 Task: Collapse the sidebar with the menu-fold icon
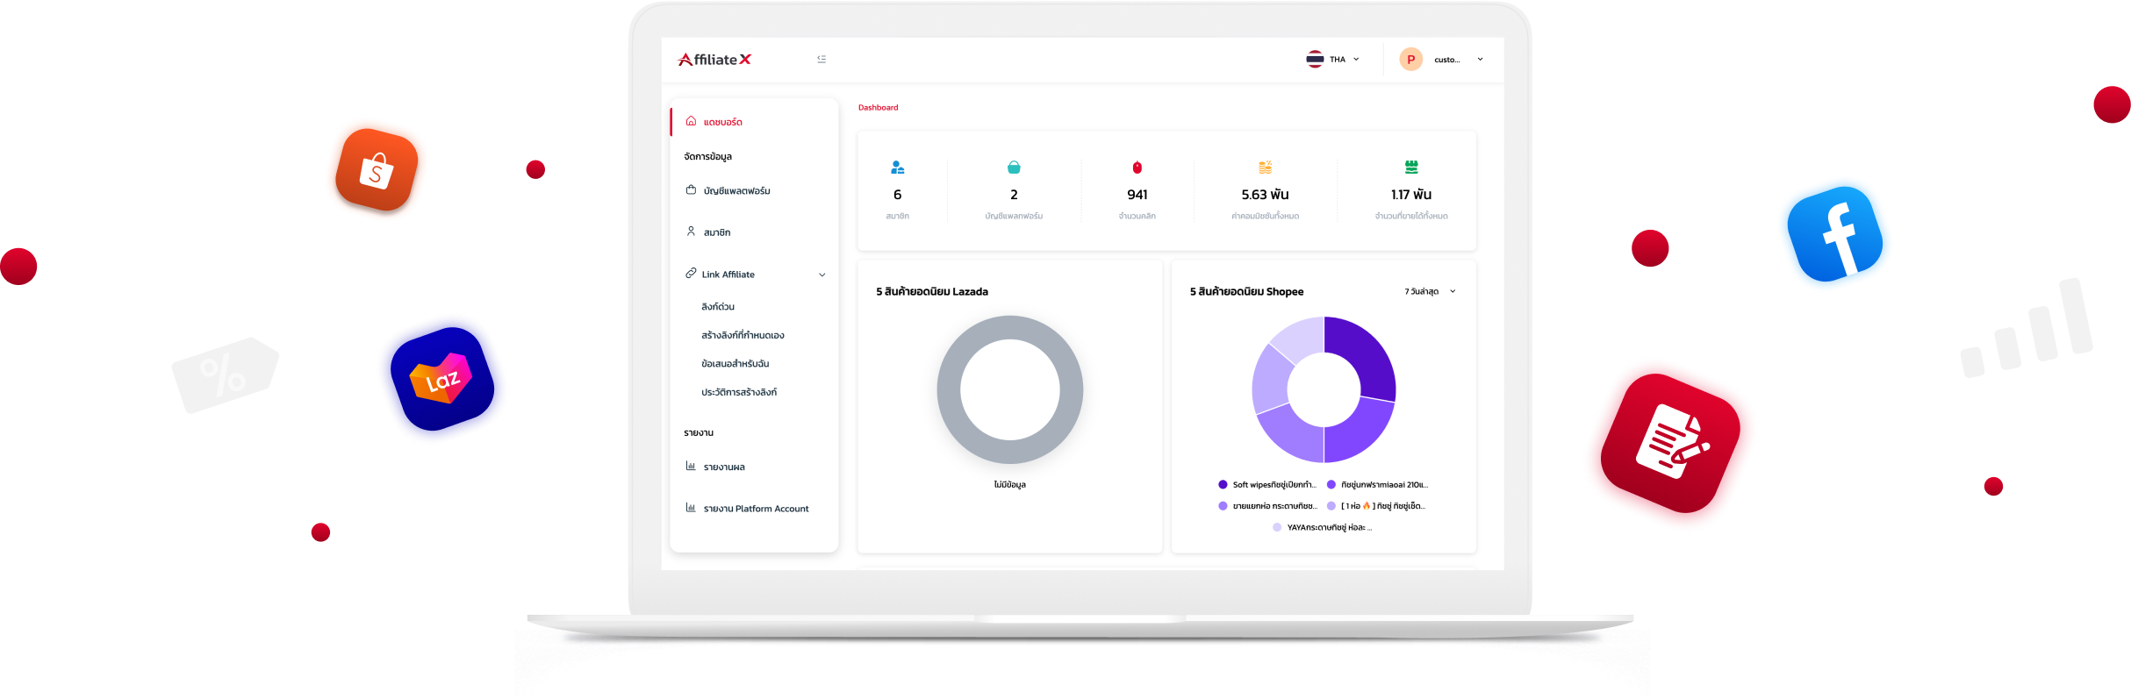(x=822, y=59)
